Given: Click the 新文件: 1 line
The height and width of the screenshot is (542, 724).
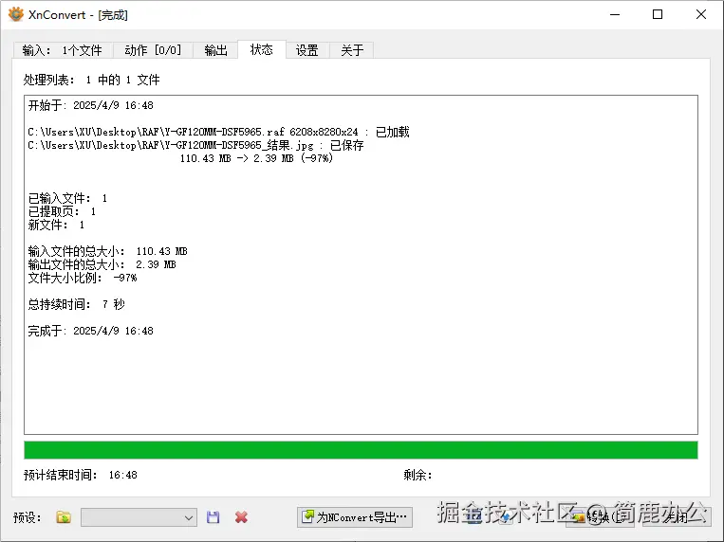Looking at the screenshot, I should pos(56,225).
